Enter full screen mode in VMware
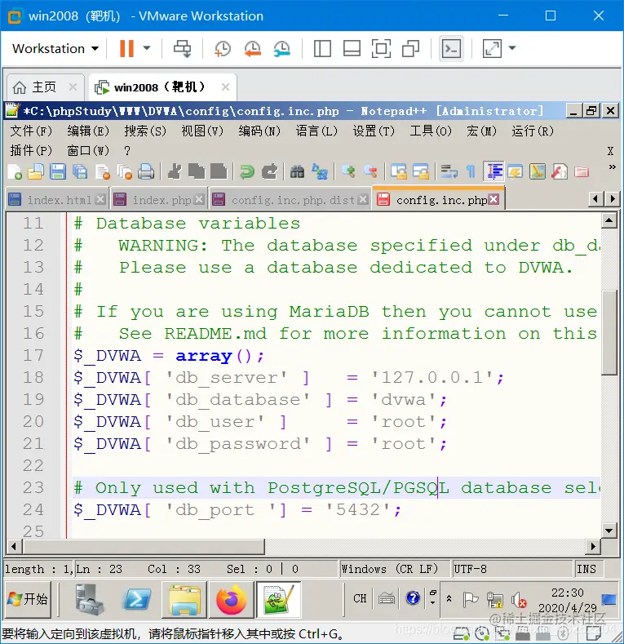 point(381,48)
